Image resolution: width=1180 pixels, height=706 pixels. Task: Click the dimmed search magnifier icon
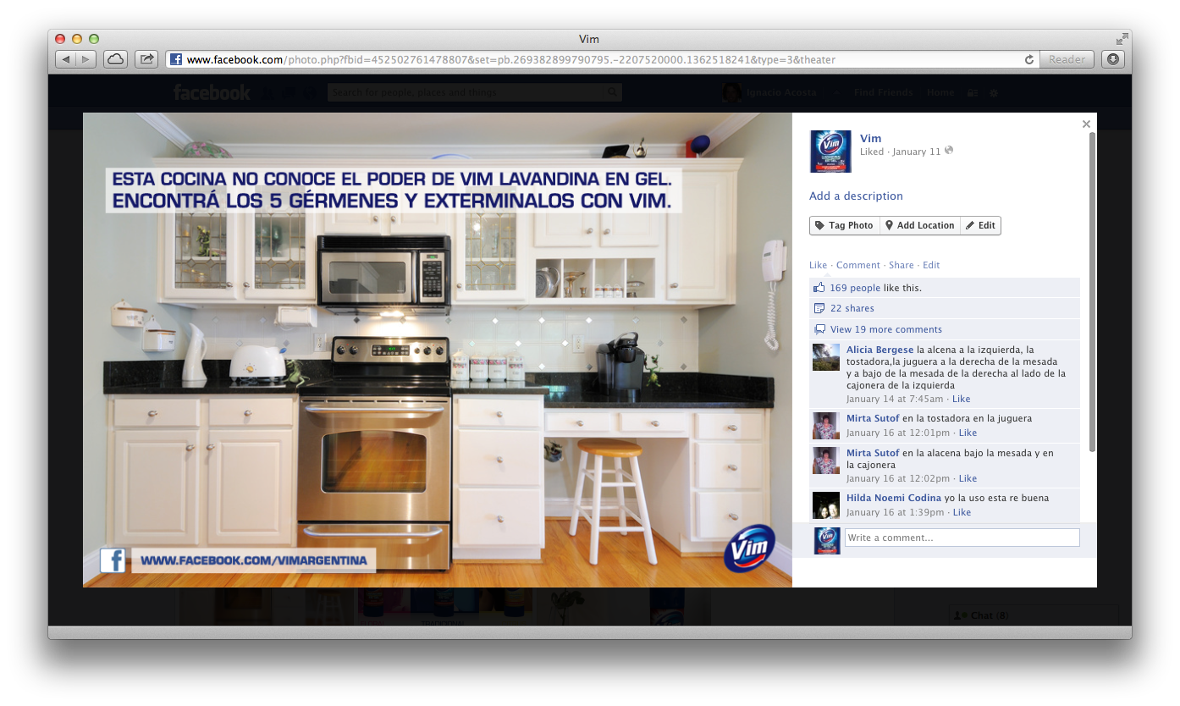coord(612,92)
